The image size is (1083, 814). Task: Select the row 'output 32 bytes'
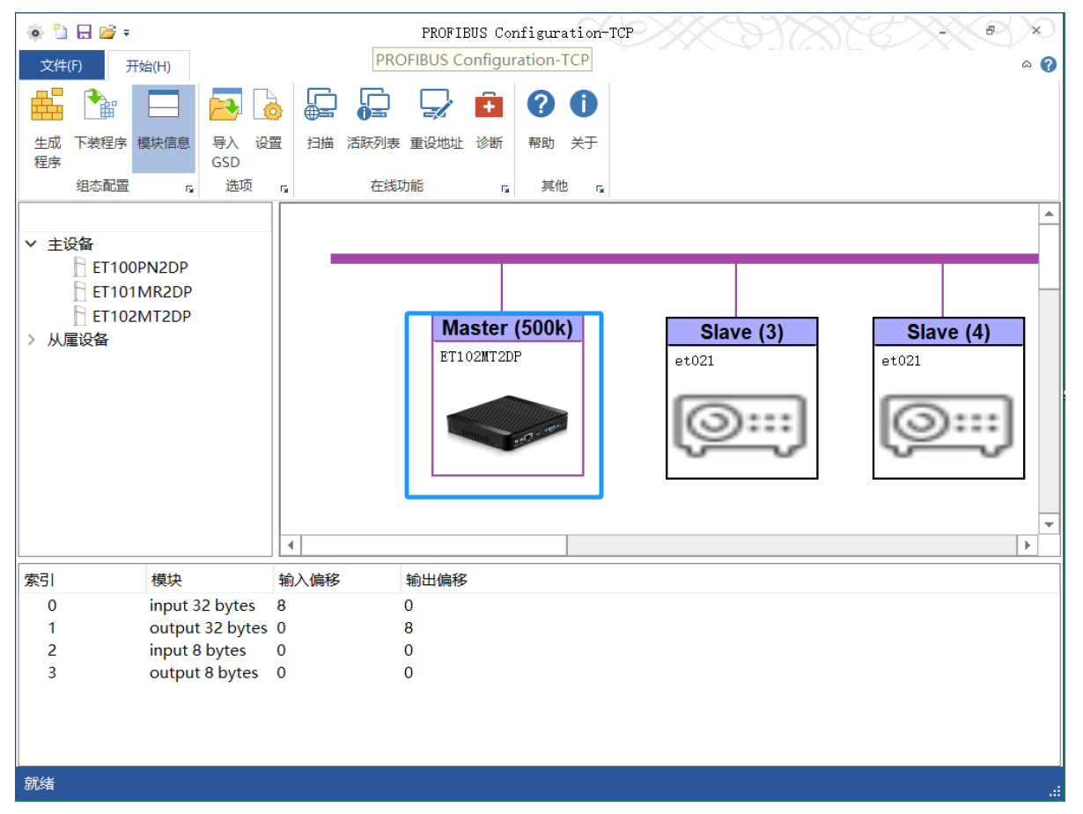[539, 627]
